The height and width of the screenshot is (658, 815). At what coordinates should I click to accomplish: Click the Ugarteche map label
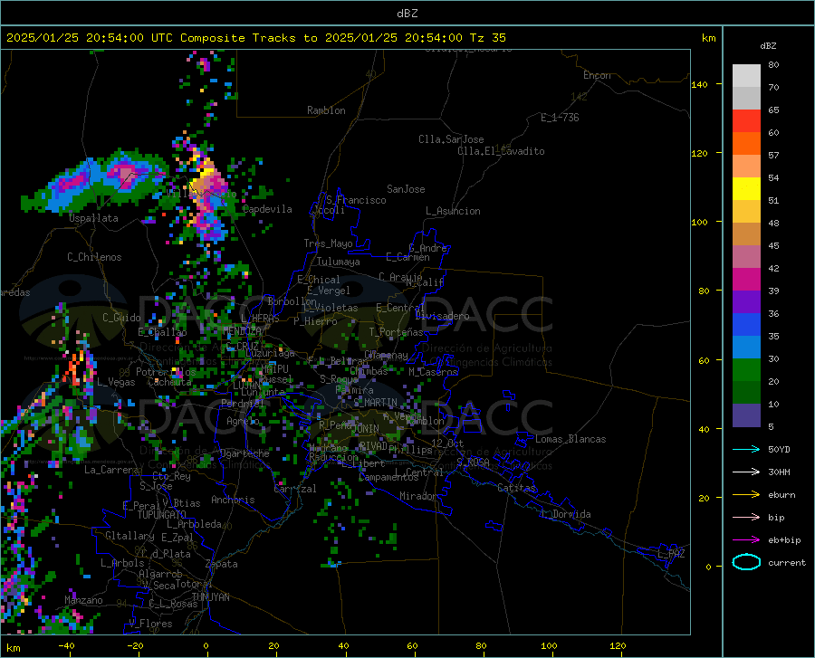244,453
